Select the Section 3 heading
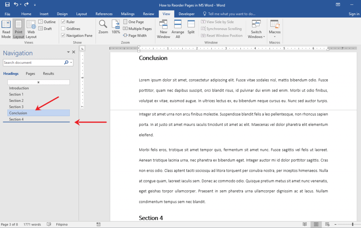The image size is (361, 228). [x=16, y=107]
